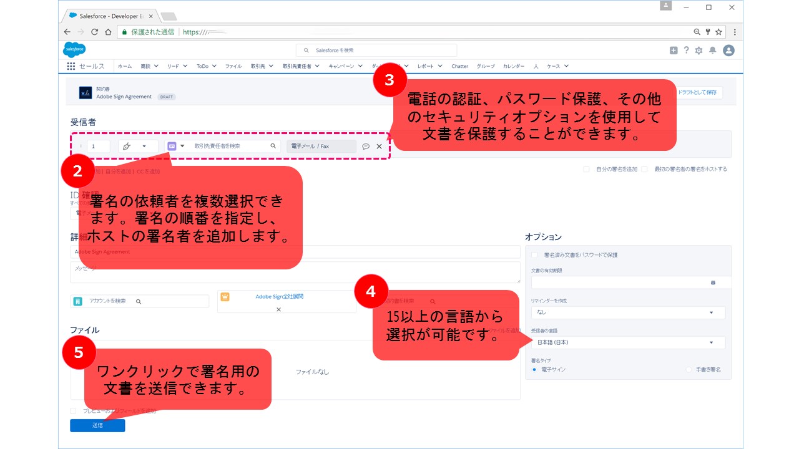The width and height of the screenshot is (799, 449).
Task: Select the 電子サイン radio button
Action: click(x=534, y=370)
